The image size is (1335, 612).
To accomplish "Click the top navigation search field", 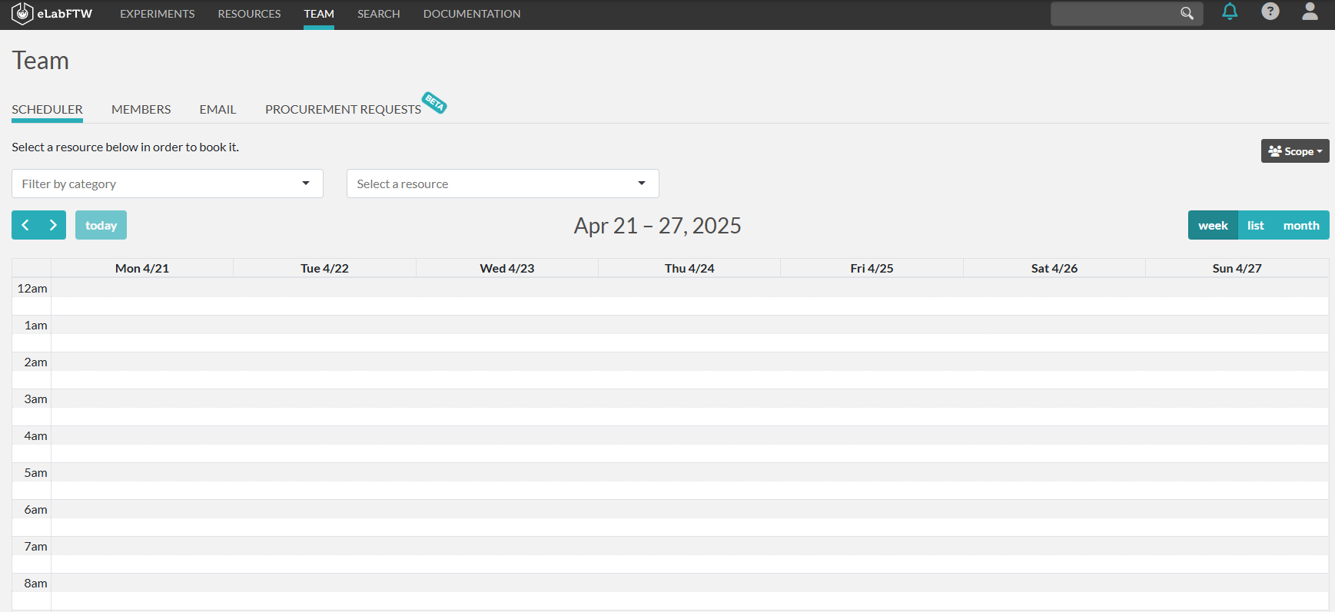I will click(x=1114, y=14).
